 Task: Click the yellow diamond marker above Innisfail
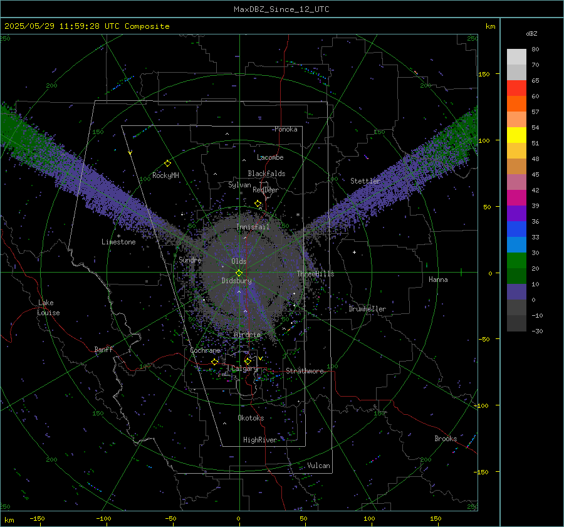click(x=258, y=204)
